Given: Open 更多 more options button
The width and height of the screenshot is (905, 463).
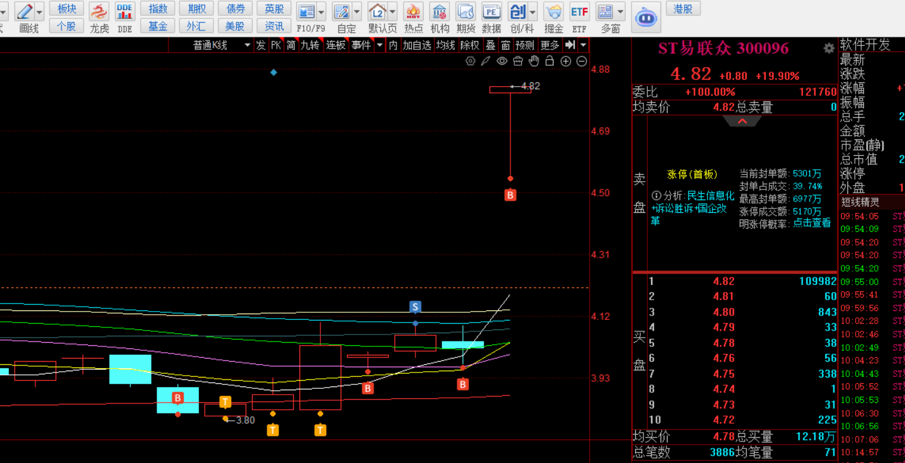Looking at the screenshot, I should pos(550,45).
